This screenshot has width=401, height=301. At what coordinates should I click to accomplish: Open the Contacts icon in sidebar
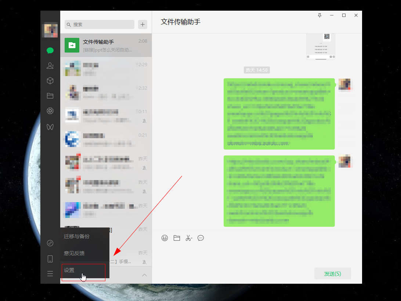(x=50, y=66)
